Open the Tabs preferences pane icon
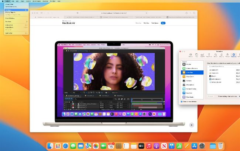 point(197,55)
